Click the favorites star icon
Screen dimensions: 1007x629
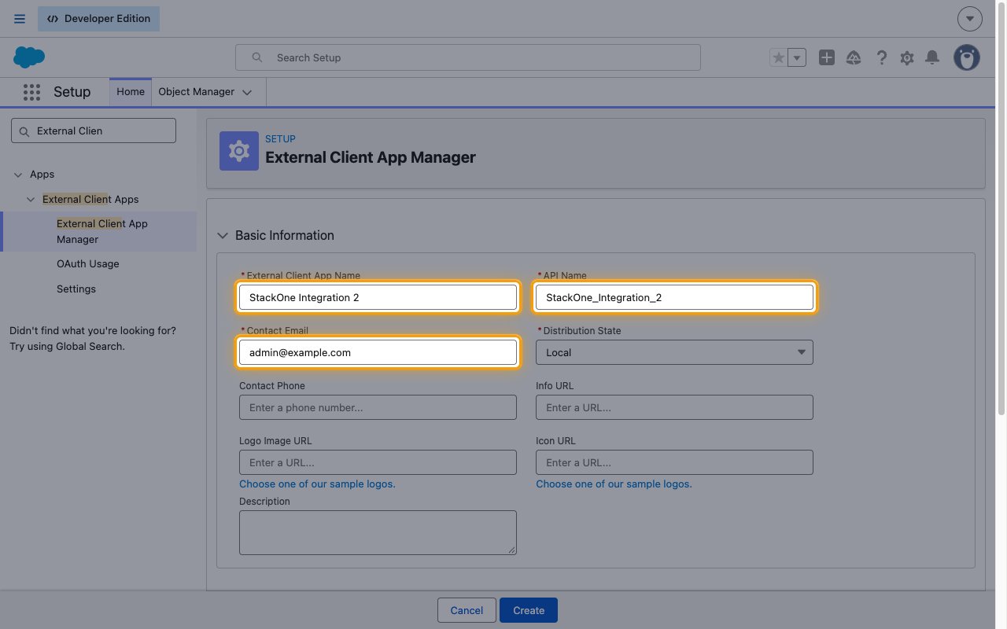point(778,57)
